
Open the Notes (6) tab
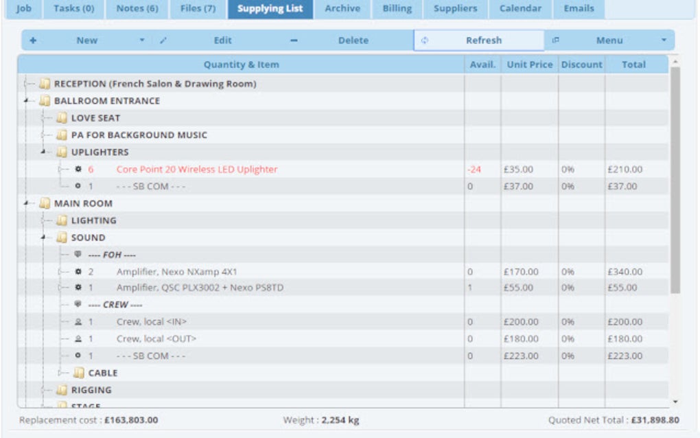[137, 9]
